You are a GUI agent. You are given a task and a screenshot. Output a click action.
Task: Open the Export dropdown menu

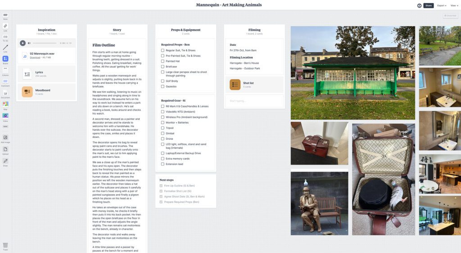pyautogui.click(x=442, y=5)
